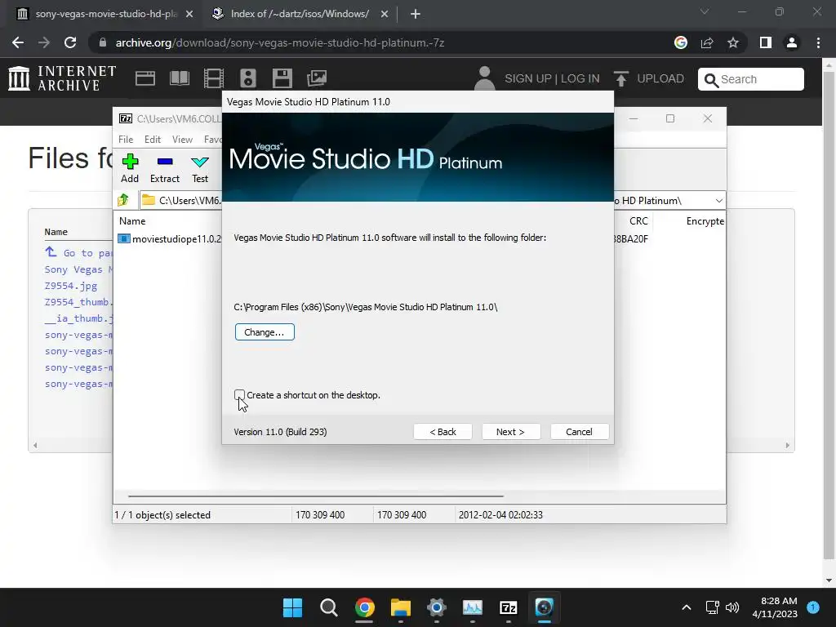Sort by the Name column in 7-Zip
This screenshot has width=836, height=627.
coord(132,220)
